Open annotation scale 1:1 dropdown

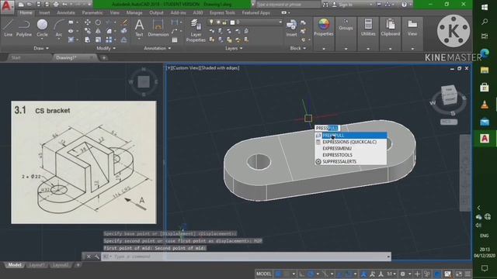click(391, 274)
